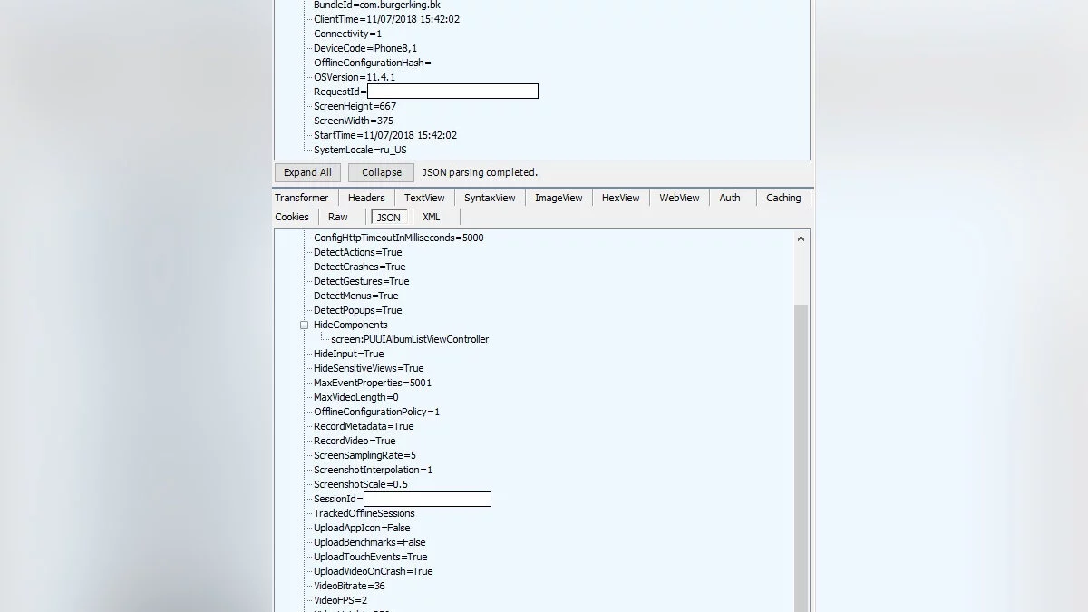Screen dimensions: 1088x612
Task: Select the UploadAppIcon=False row
Action: (x=362, y=528)
